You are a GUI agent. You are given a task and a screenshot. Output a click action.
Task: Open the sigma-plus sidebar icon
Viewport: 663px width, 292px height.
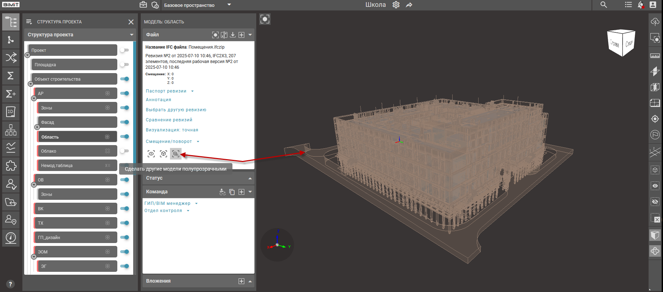pos(11,94)
